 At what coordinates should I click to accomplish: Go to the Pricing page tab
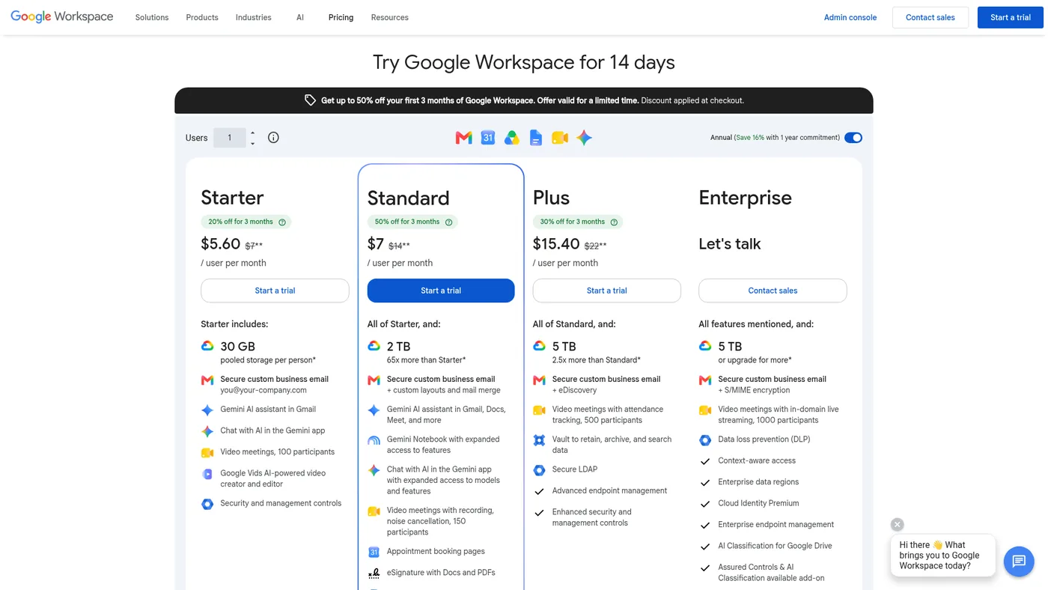(341, 17)
